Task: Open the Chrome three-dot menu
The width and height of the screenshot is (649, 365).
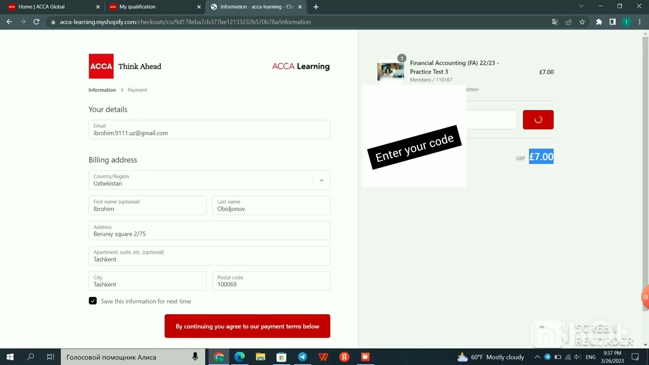Action: tap(640, 22)
